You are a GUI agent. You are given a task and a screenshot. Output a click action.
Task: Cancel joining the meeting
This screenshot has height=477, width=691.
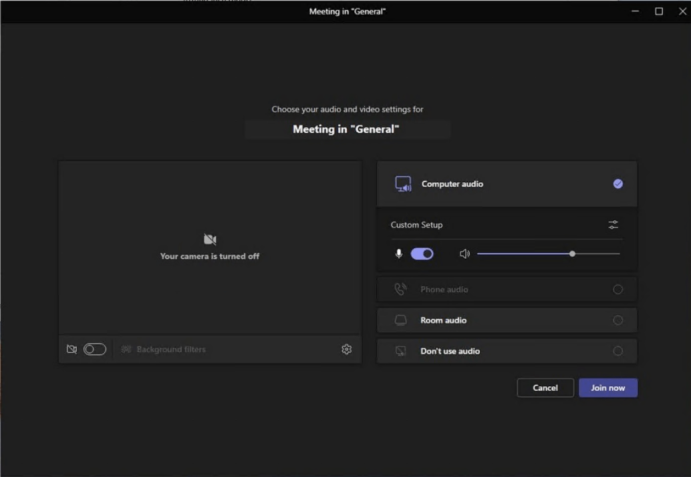(x=545, y=388)
